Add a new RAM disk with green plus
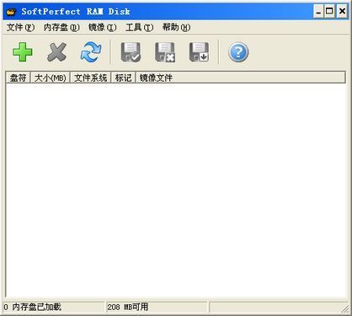 23,52
